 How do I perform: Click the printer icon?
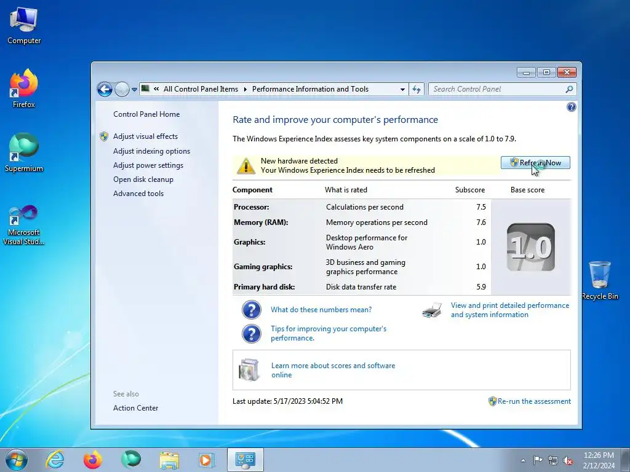pyautogui.click(x=432, y=310)
